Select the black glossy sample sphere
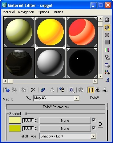This screenshot has width=113, height=143. (x=82, y=63)
